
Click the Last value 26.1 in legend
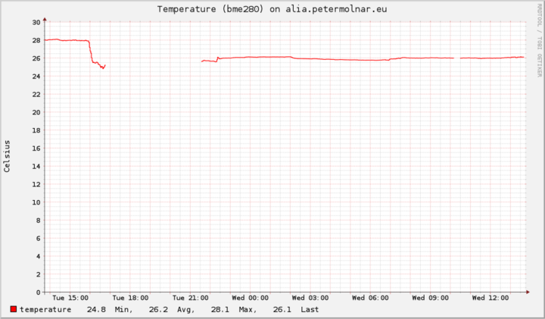point(282,309)
